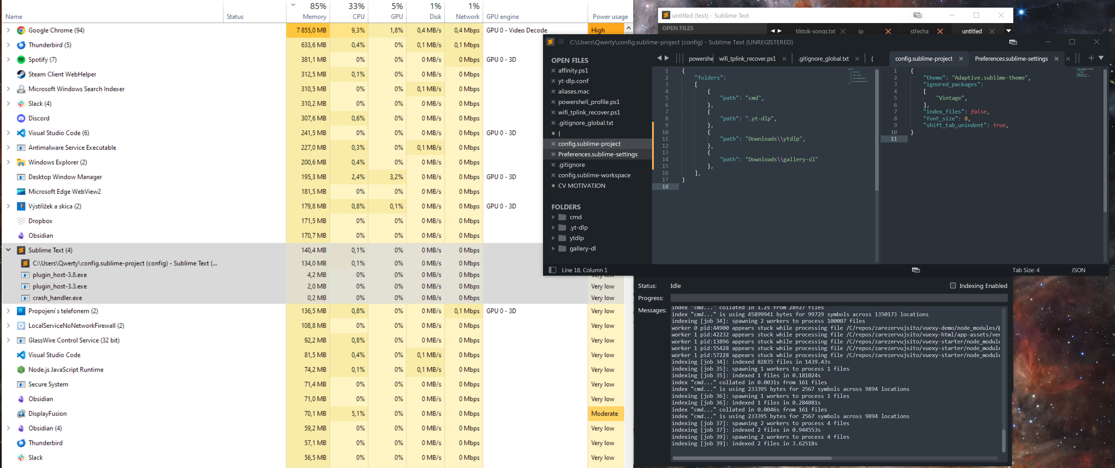Open the tab list dropdown arrow
Image resolution: width=1115 pixels, height=468 pixels.
pyautogui.click(x=1101, y=58)
